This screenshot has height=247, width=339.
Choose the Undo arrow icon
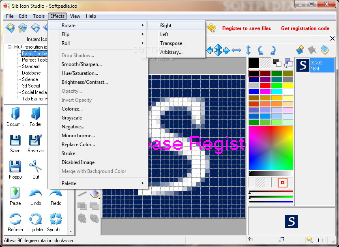pos(35,193)
